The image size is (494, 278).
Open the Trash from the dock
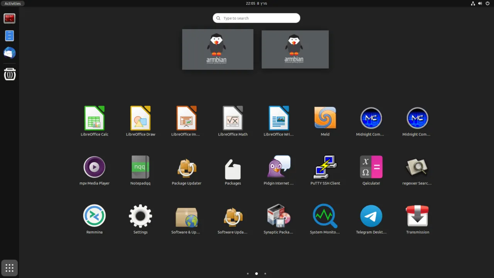(x=9, y=74)
